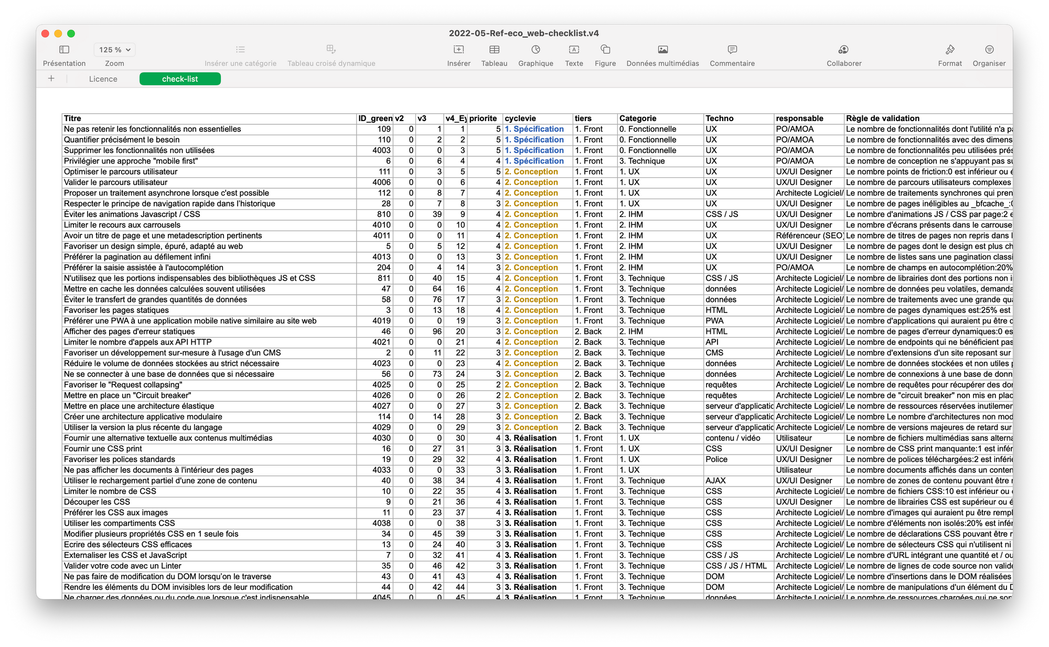Select the Categorie column header cell
The height and width of the screenshot is (647, 1049).
[x=660, y=118]
